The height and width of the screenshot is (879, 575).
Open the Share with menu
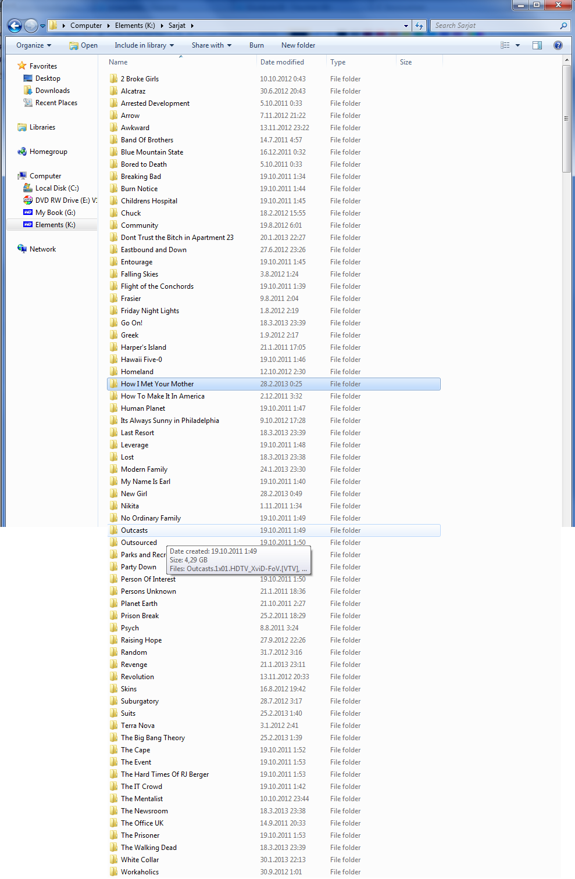[x=212, y=45]
